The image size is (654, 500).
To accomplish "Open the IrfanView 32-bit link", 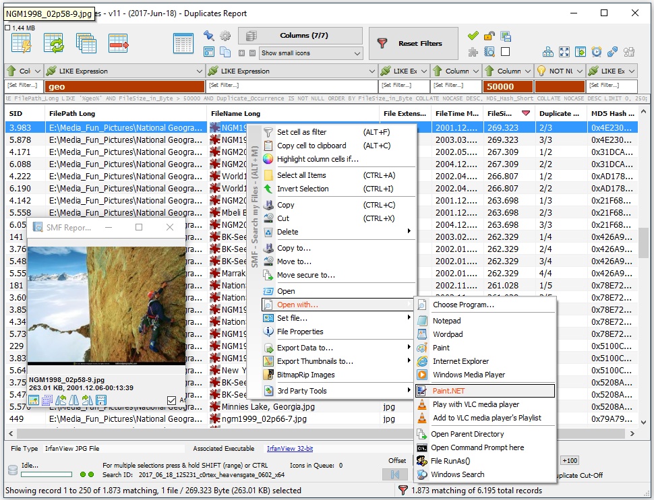I will coord(290,448).
